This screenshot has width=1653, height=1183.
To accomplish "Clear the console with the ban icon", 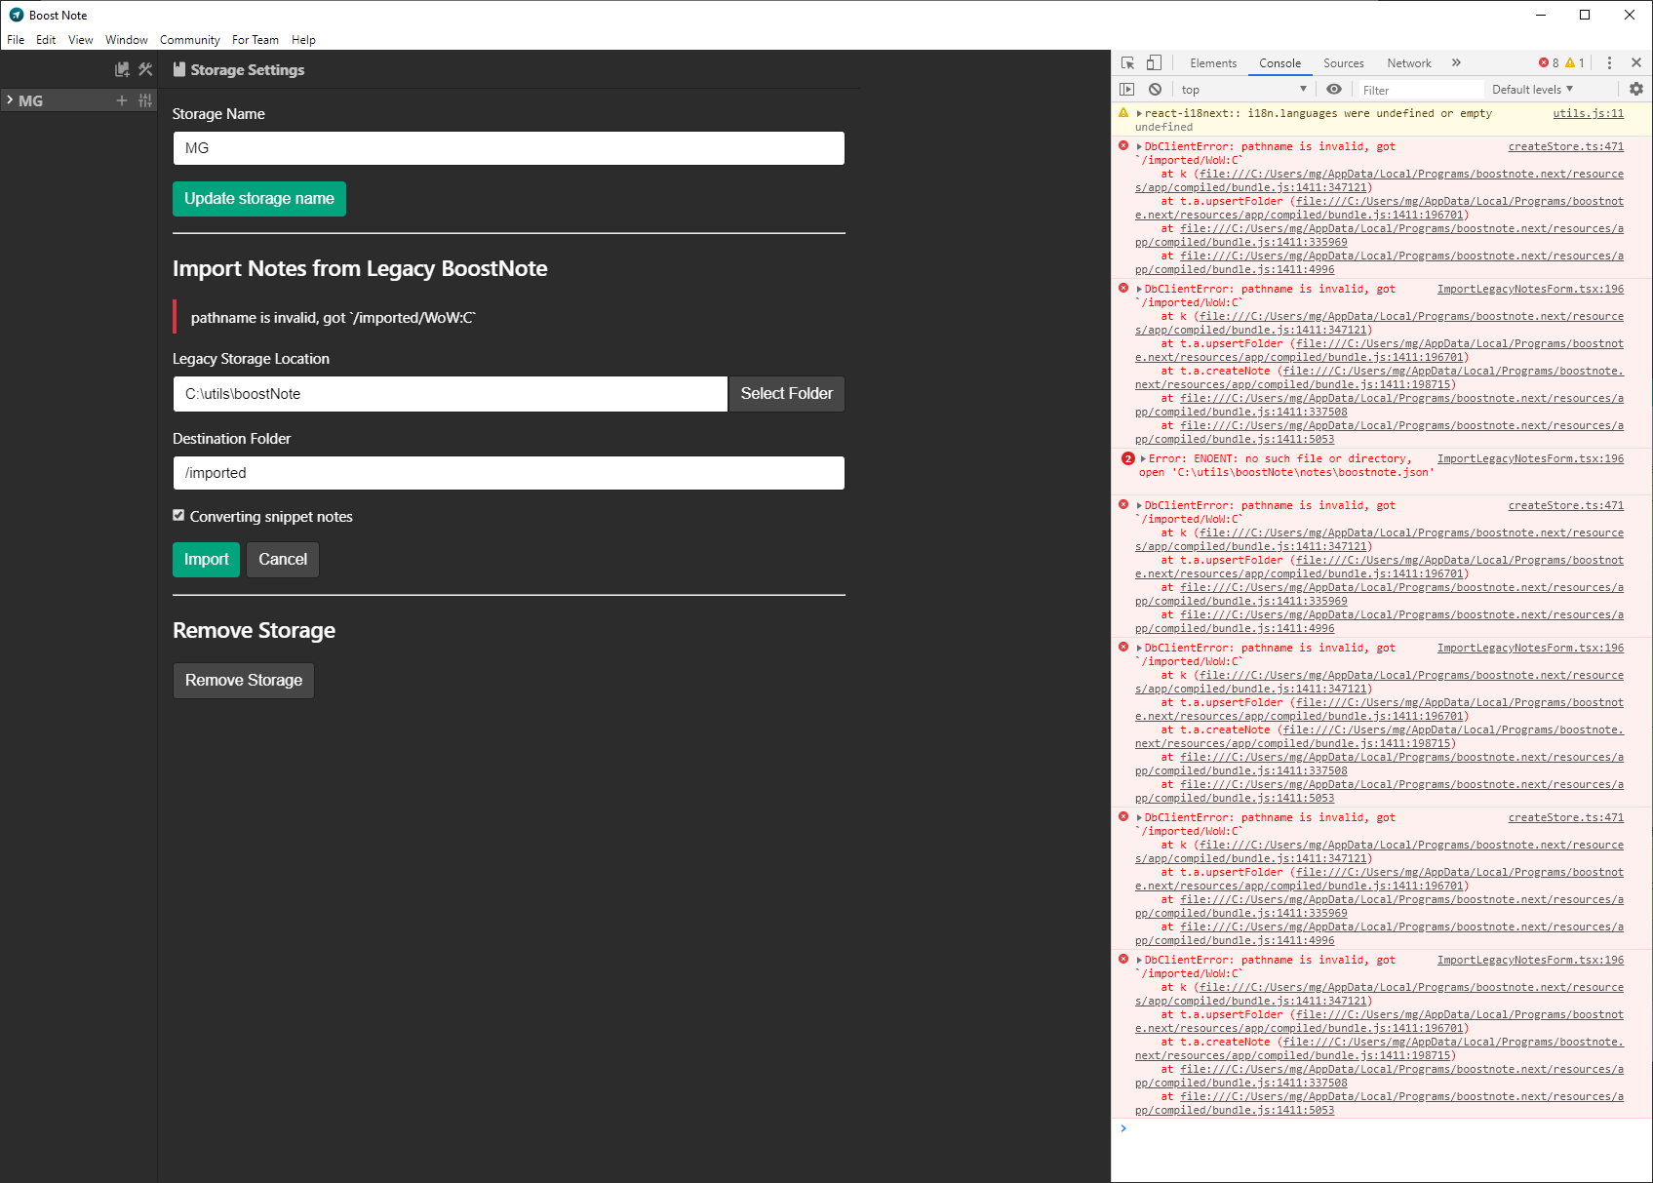I will [1155, 89].
